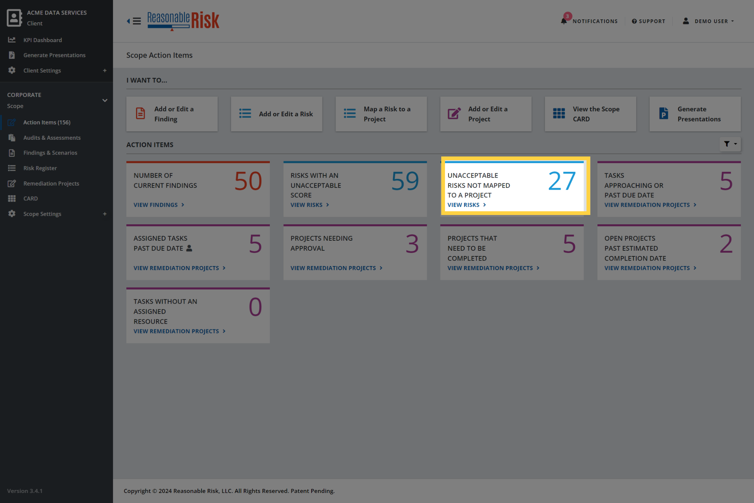
Task: View projects under Projects Needing Approval
Action: pyautogui.click(x=337, y=268)
